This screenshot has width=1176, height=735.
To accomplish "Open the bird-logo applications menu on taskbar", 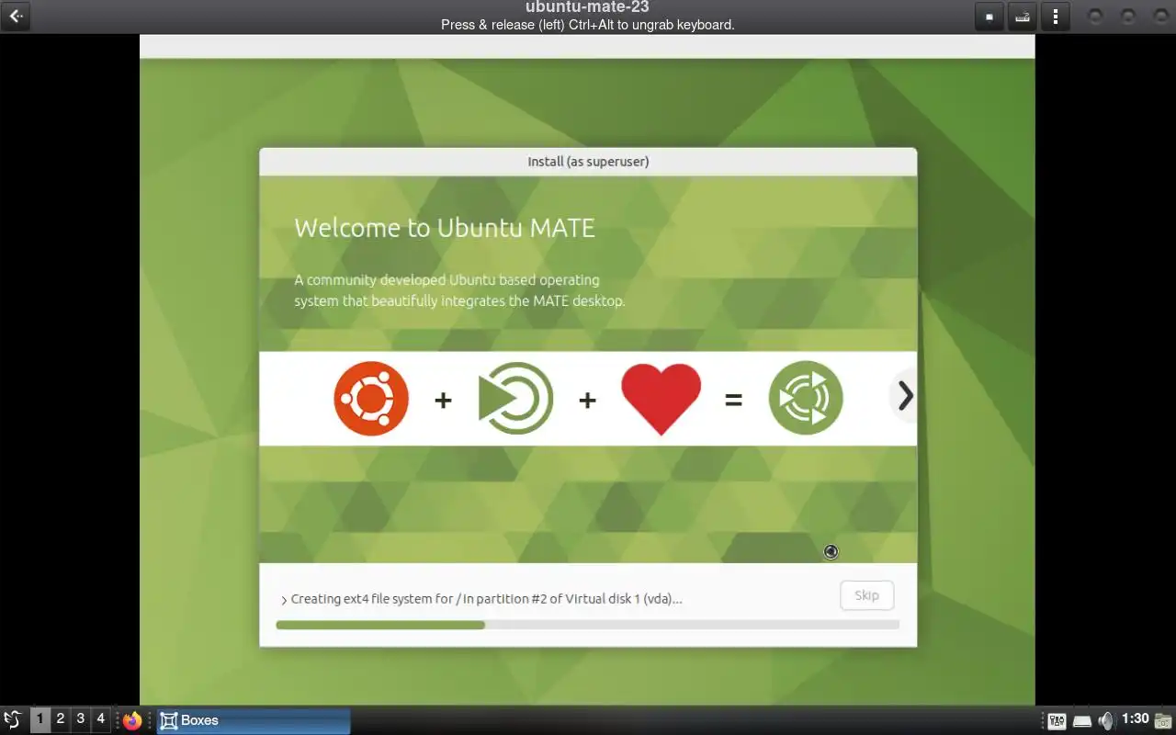I will 13,719.
